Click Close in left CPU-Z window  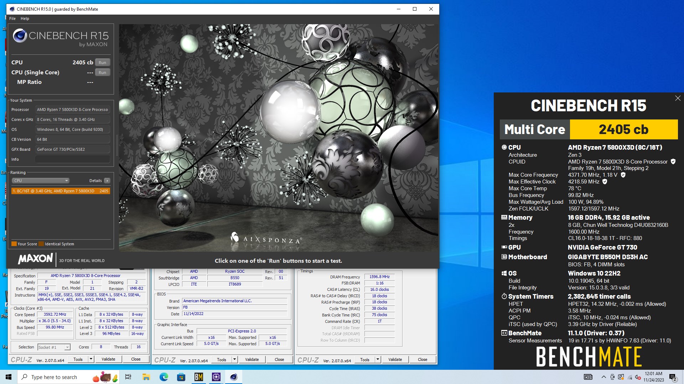136,359
